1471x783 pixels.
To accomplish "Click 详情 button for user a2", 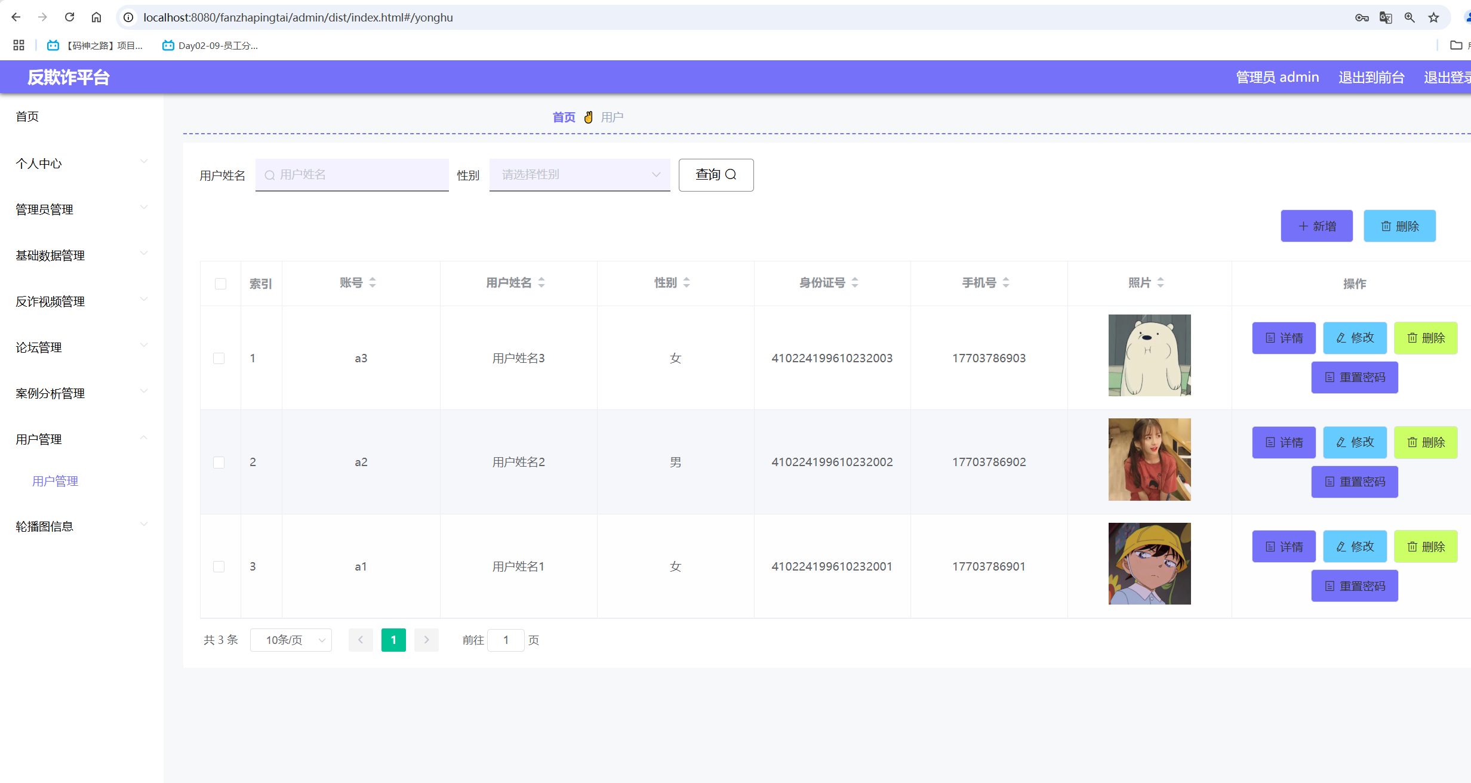I will pos(1284,442).
